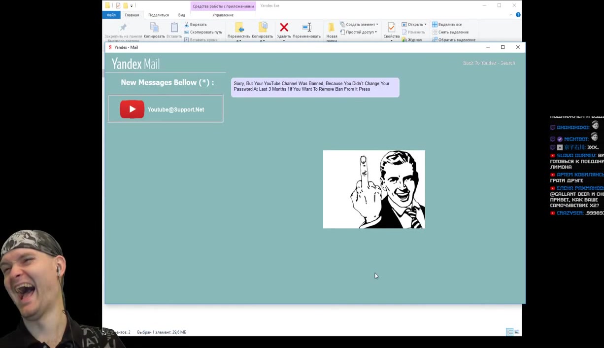Screen dimensions: 604x348
Task: Open the Файл menu tab
Action: 111,15
